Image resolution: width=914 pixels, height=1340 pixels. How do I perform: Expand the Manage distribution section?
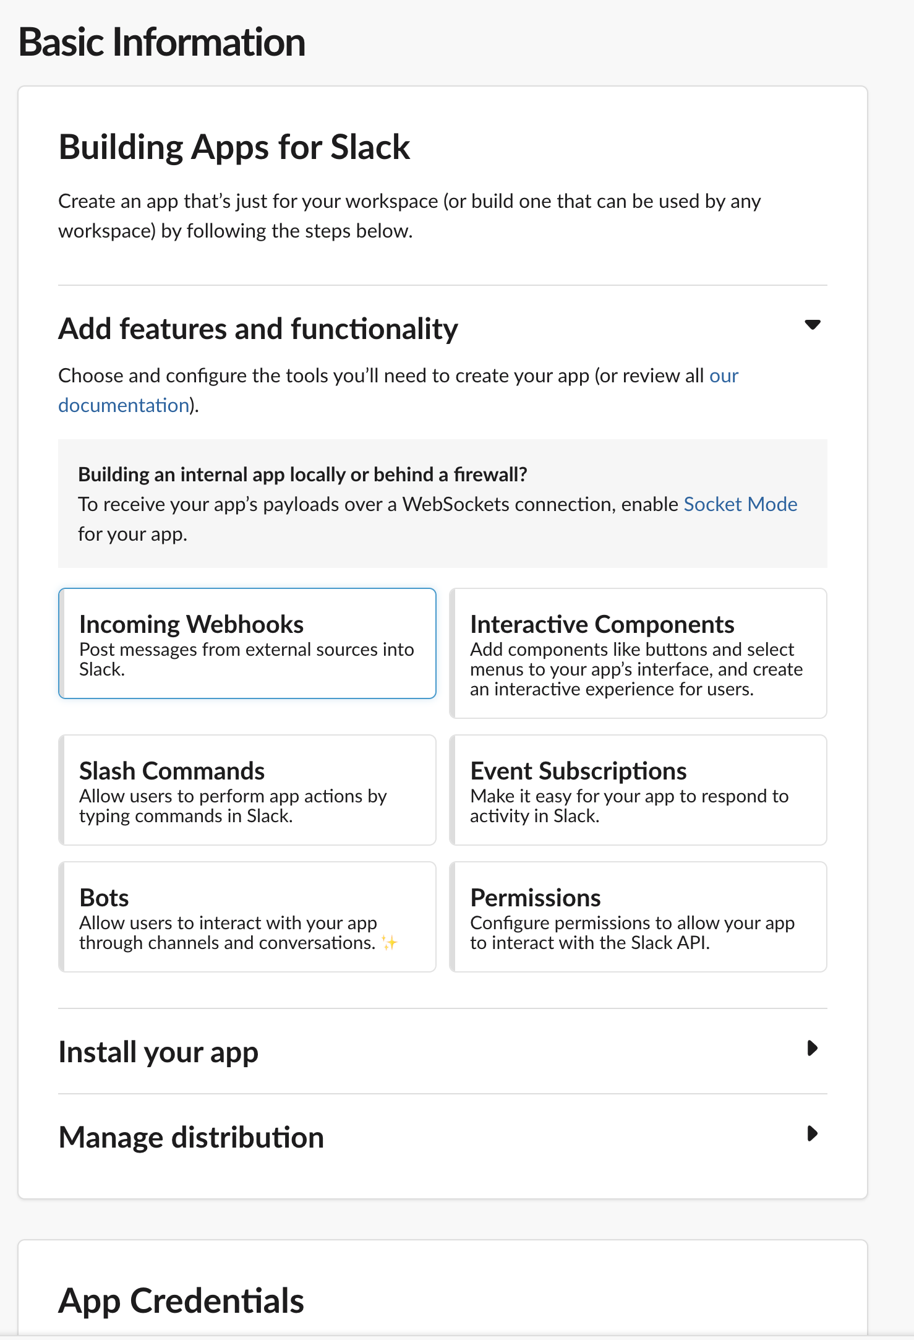(x=813, y=1133)
